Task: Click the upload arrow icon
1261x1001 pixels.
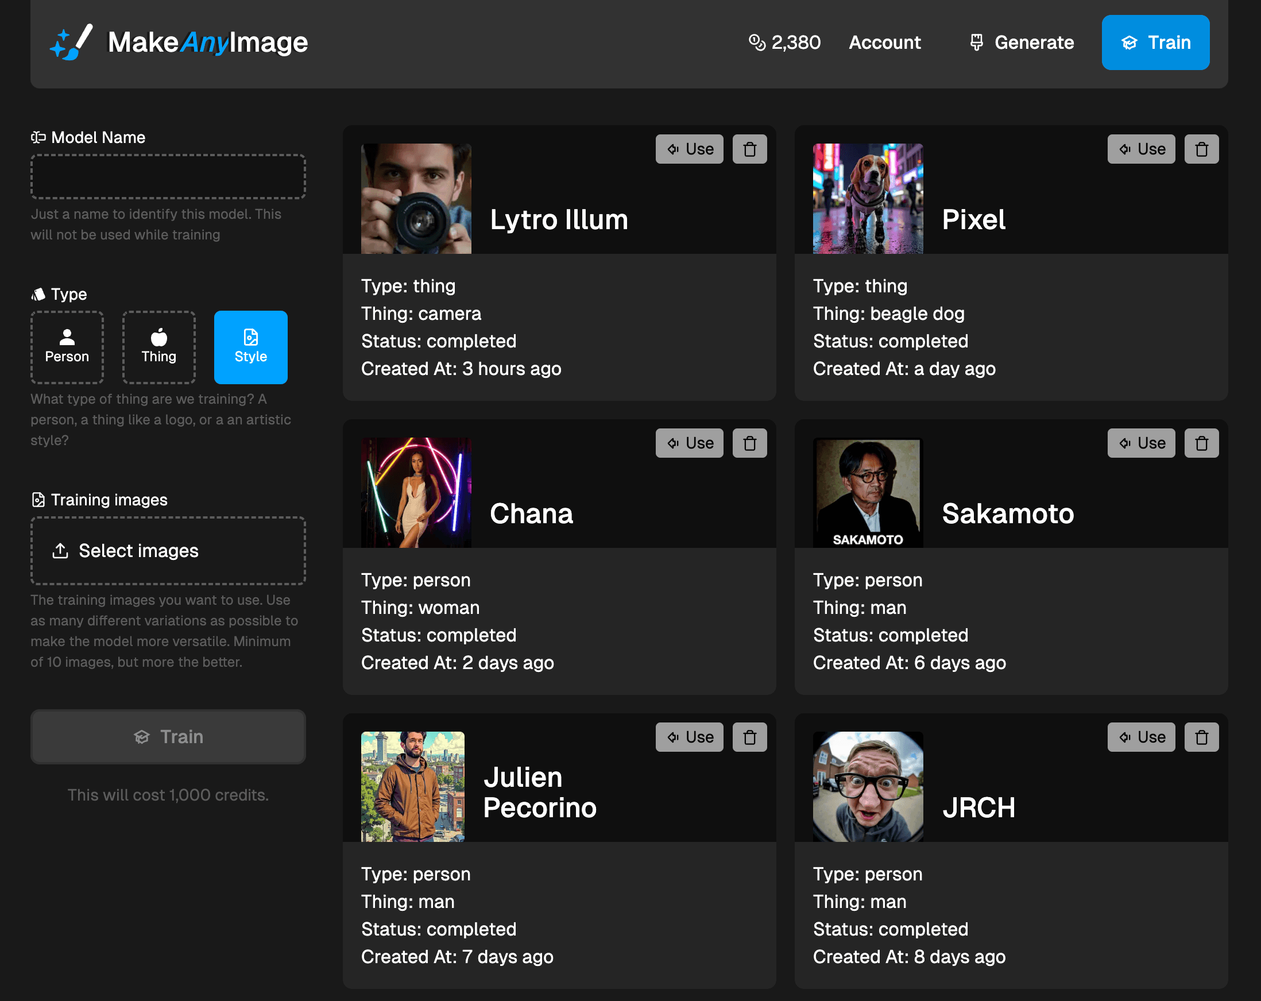Action: pos(60,551)
